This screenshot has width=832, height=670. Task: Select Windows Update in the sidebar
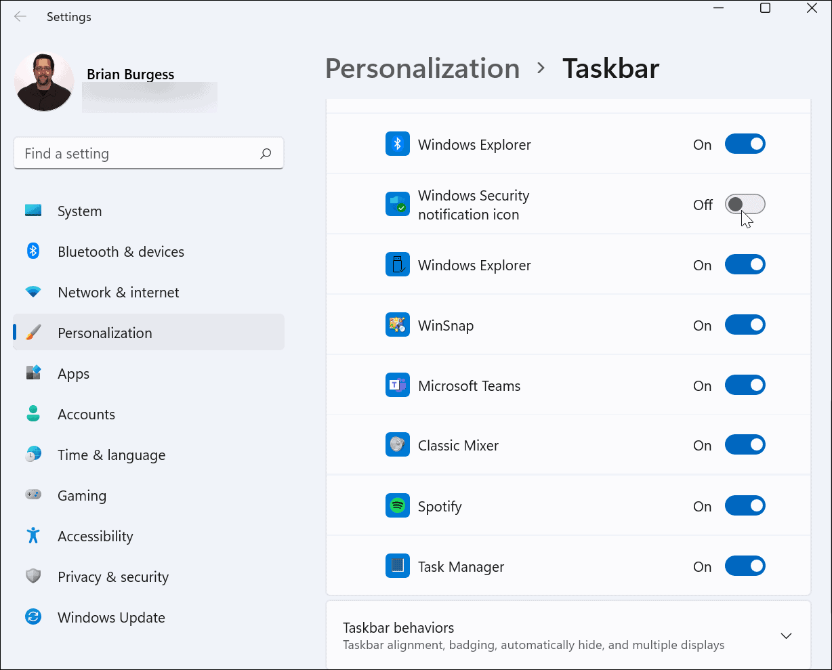110,617
